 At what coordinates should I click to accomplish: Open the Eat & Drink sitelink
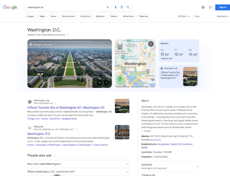[x=55, y=119]
